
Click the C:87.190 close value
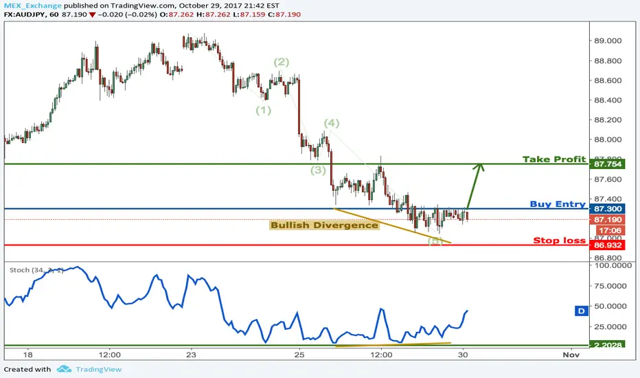click(x=284, y=14)
